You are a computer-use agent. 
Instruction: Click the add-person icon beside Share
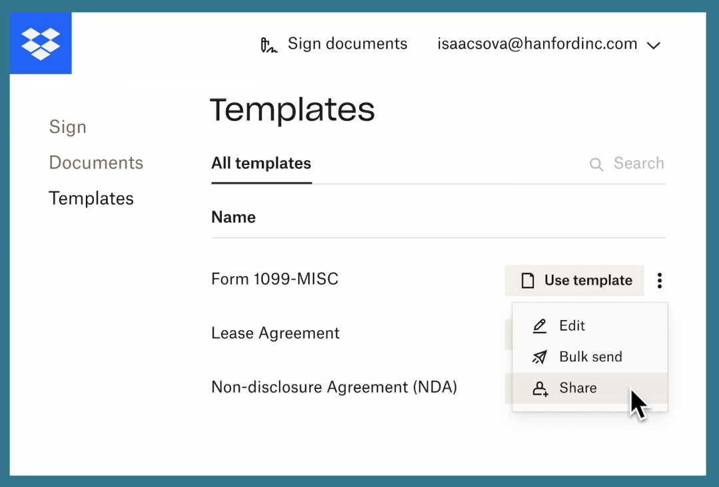(x=540, y=389)
